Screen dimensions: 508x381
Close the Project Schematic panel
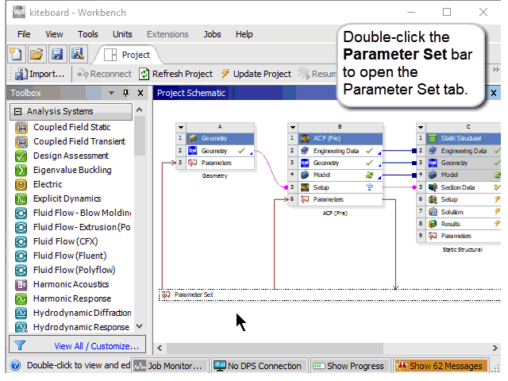(x=494, y=94)
